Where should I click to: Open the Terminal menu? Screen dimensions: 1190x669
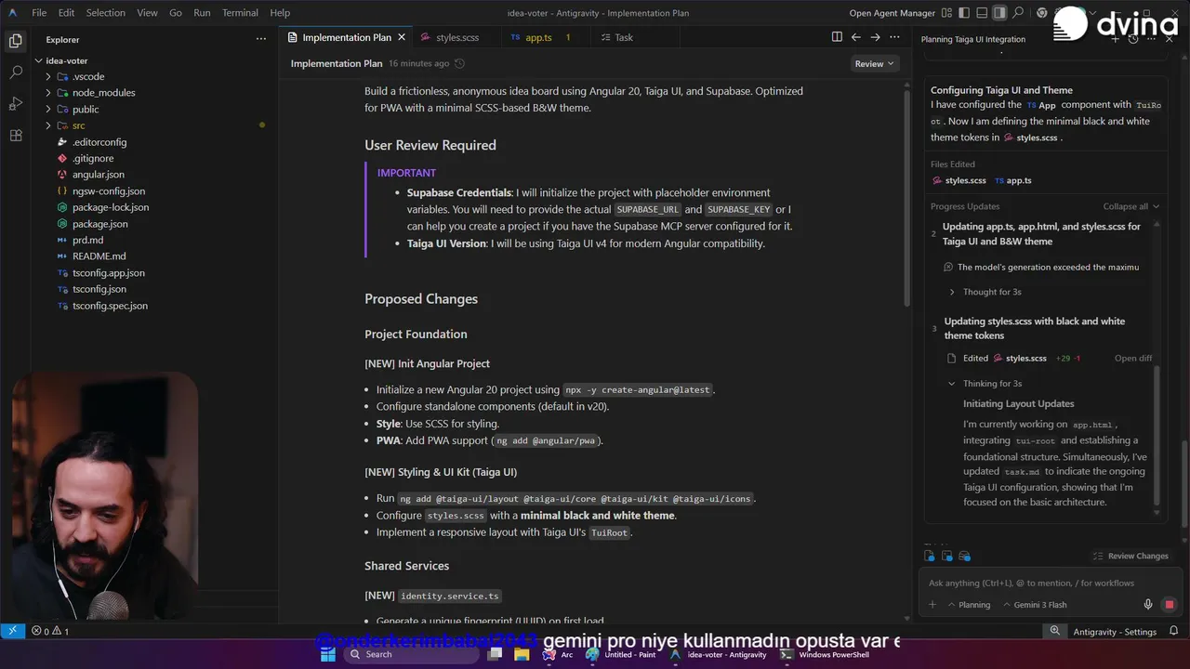[x=240, y=13]
